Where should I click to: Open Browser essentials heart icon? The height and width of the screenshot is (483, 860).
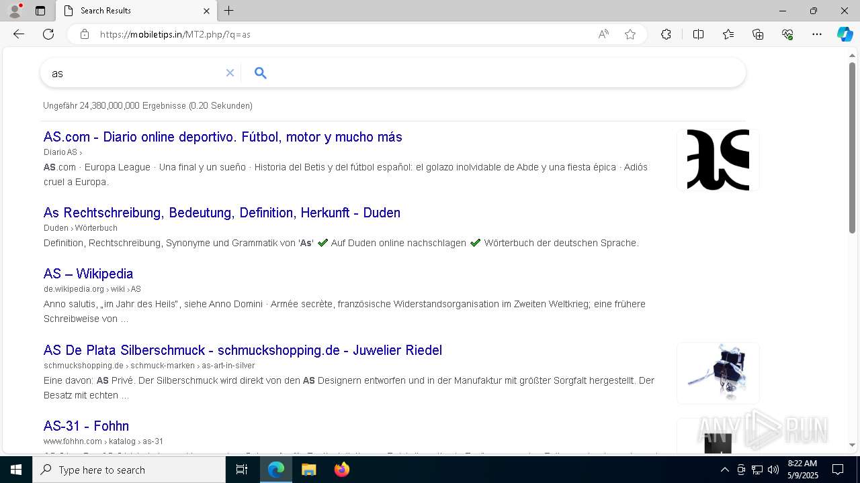787,34
